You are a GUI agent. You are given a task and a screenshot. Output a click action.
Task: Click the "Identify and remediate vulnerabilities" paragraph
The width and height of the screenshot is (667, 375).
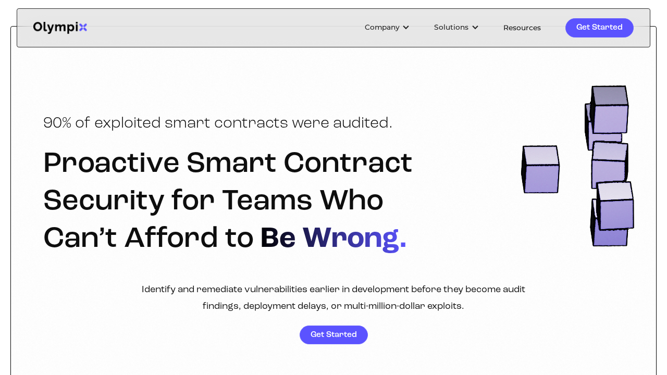click(x=333, y=297)
